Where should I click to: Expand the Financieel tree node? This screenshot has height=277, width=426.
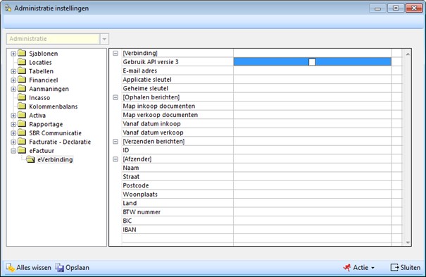pos(13,80)
